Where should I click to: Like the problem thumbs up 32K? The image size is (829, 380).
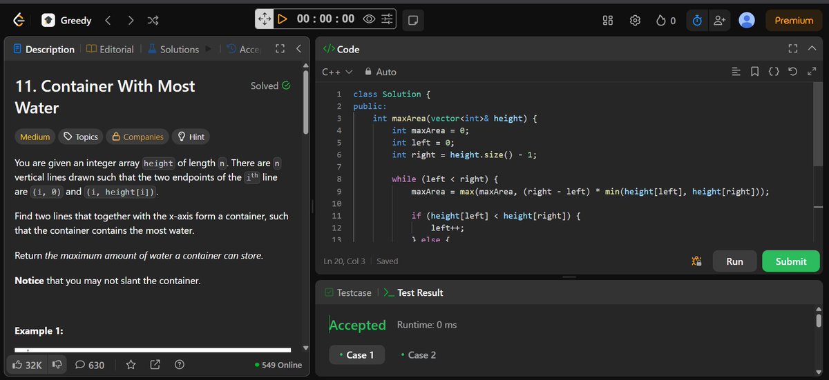click(x=28, y=364)
